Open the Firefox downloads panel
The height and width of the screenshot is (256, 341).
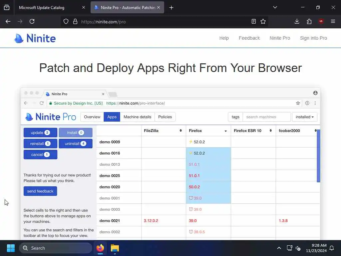pos(297,21)
